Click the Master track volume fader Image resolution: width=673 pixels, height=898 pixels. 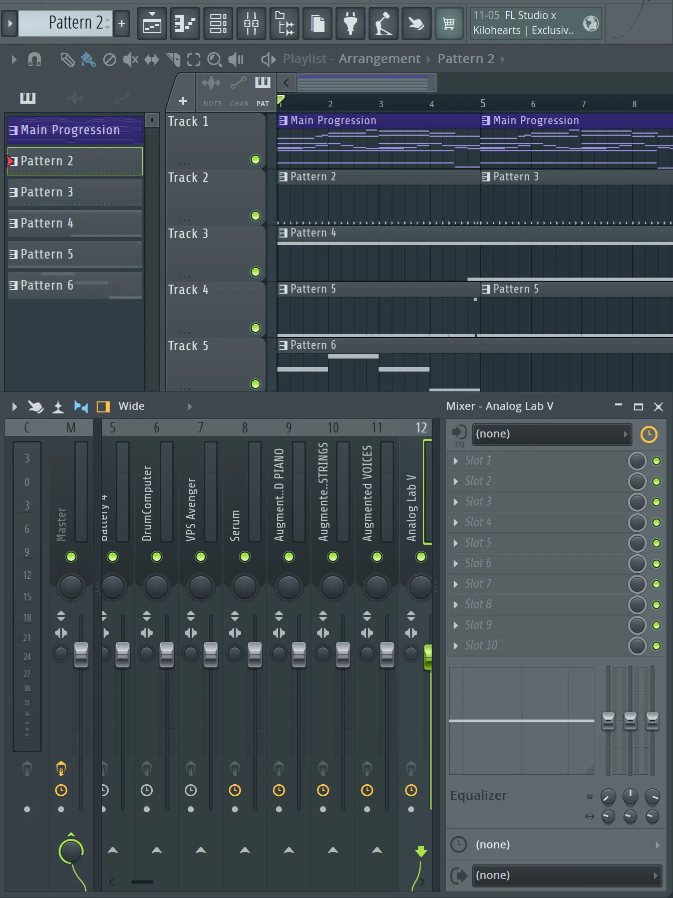[81, 654]
